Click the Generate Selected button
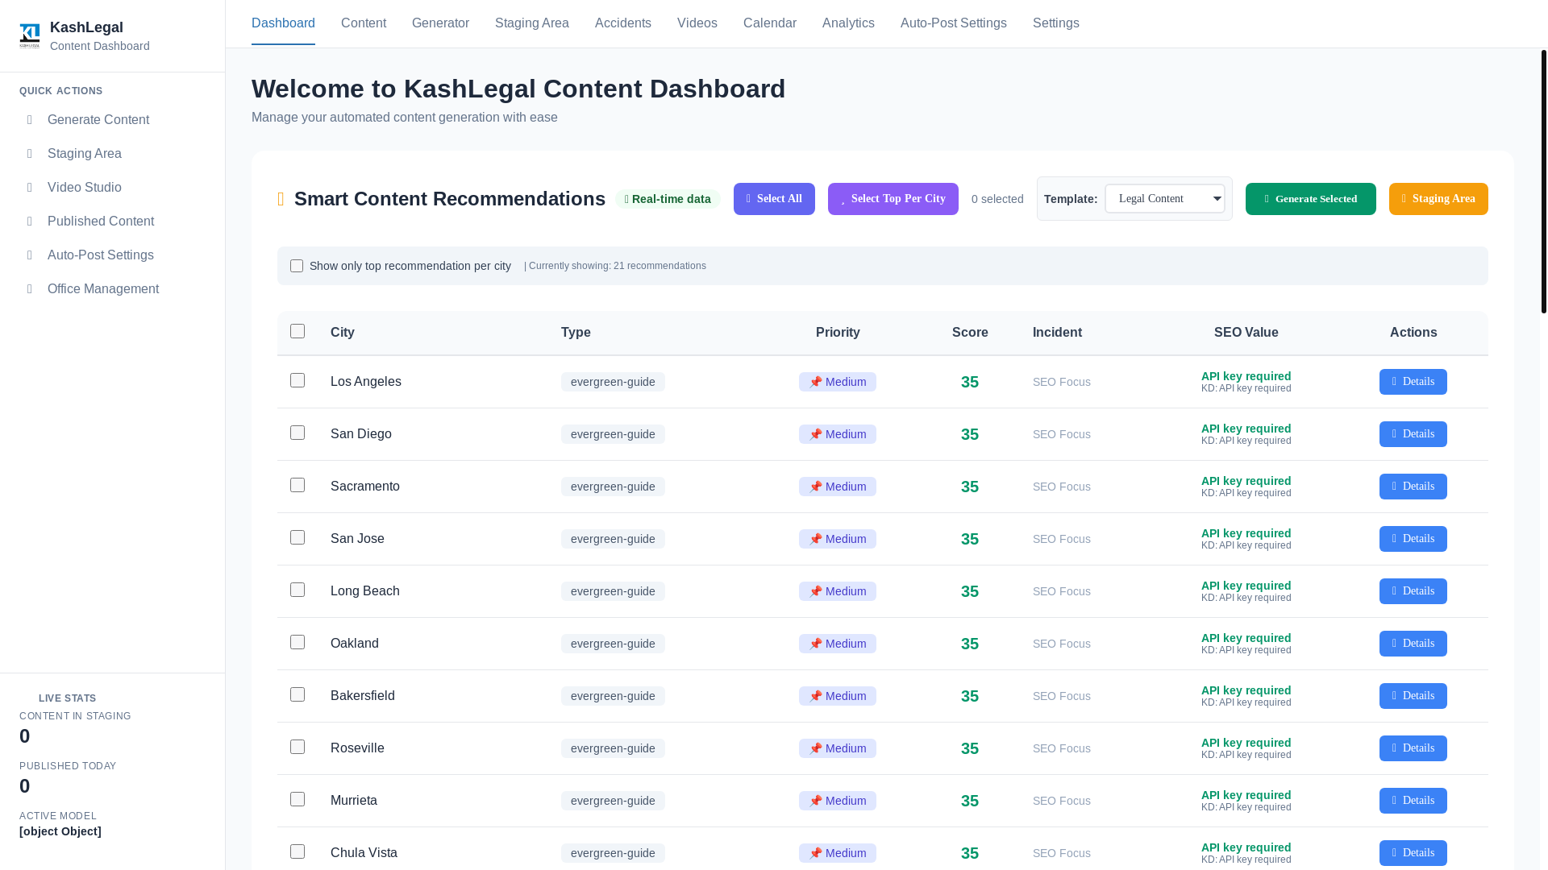The width and height of the screenshot is (1548, 870). (x=1311, y=199)
